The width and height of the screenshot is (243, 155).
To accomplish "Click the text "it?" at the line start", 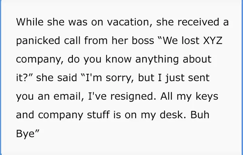I will pyautogui.click(x=22, y=78).
